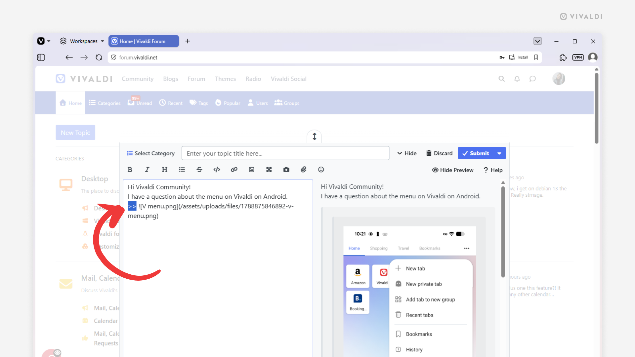Bookmark this page icon in address bar

[x=536, y=57]
